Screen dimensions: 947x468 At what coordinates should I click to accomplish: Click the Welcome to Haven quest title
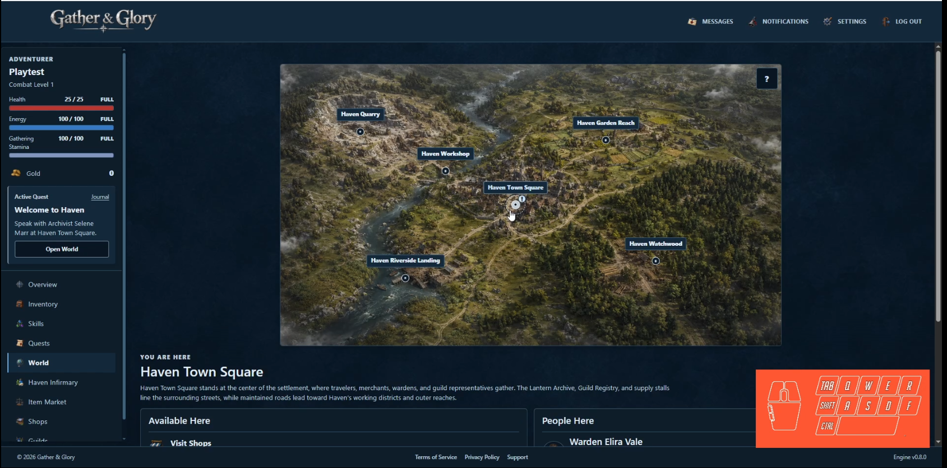coord(49,210)
